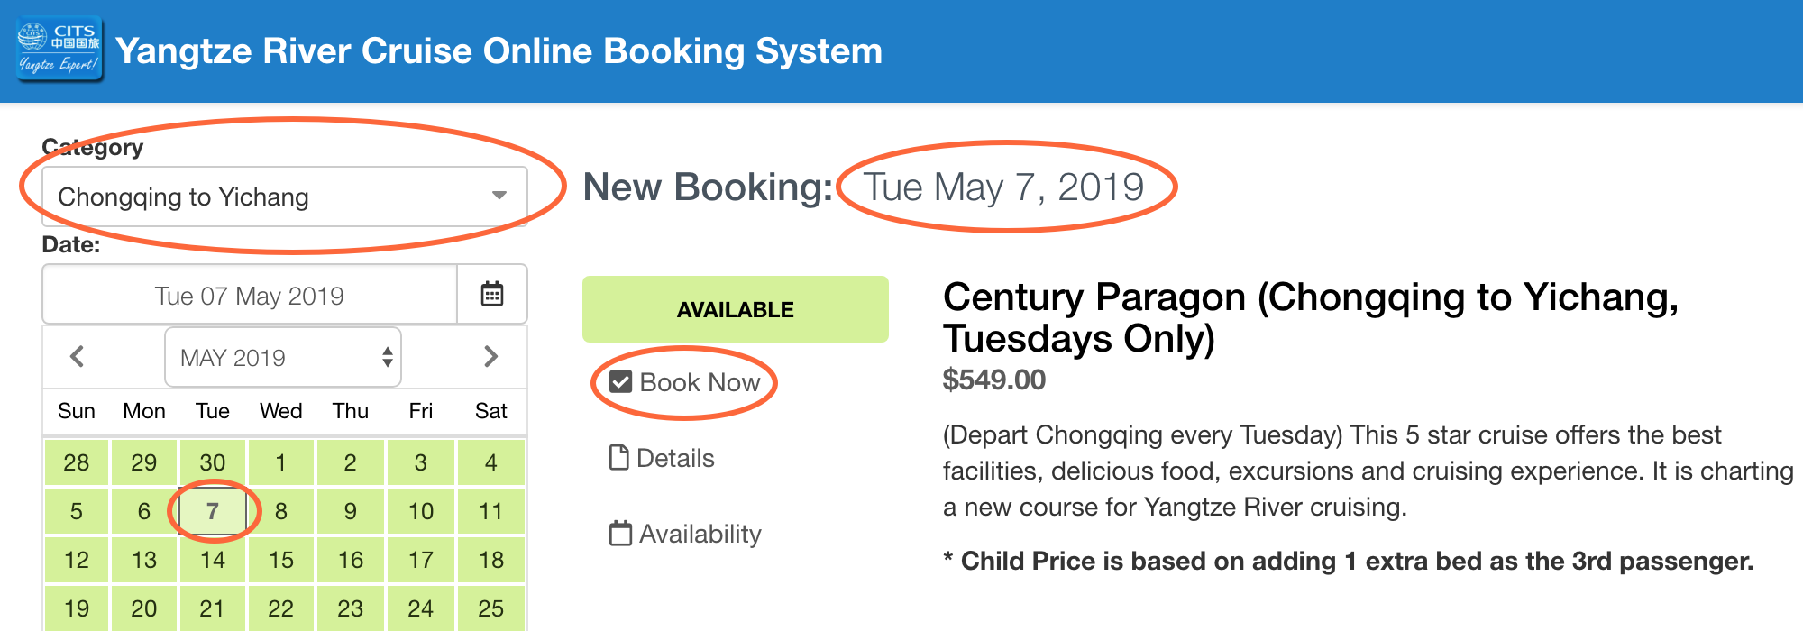The image size is (1803, 631).
Task: Open the Details tab
Action: (x=662, y=458)
